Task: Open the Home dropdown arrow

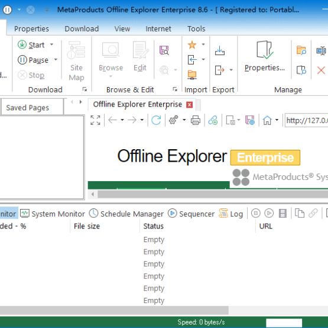Action: pos(277,120)
